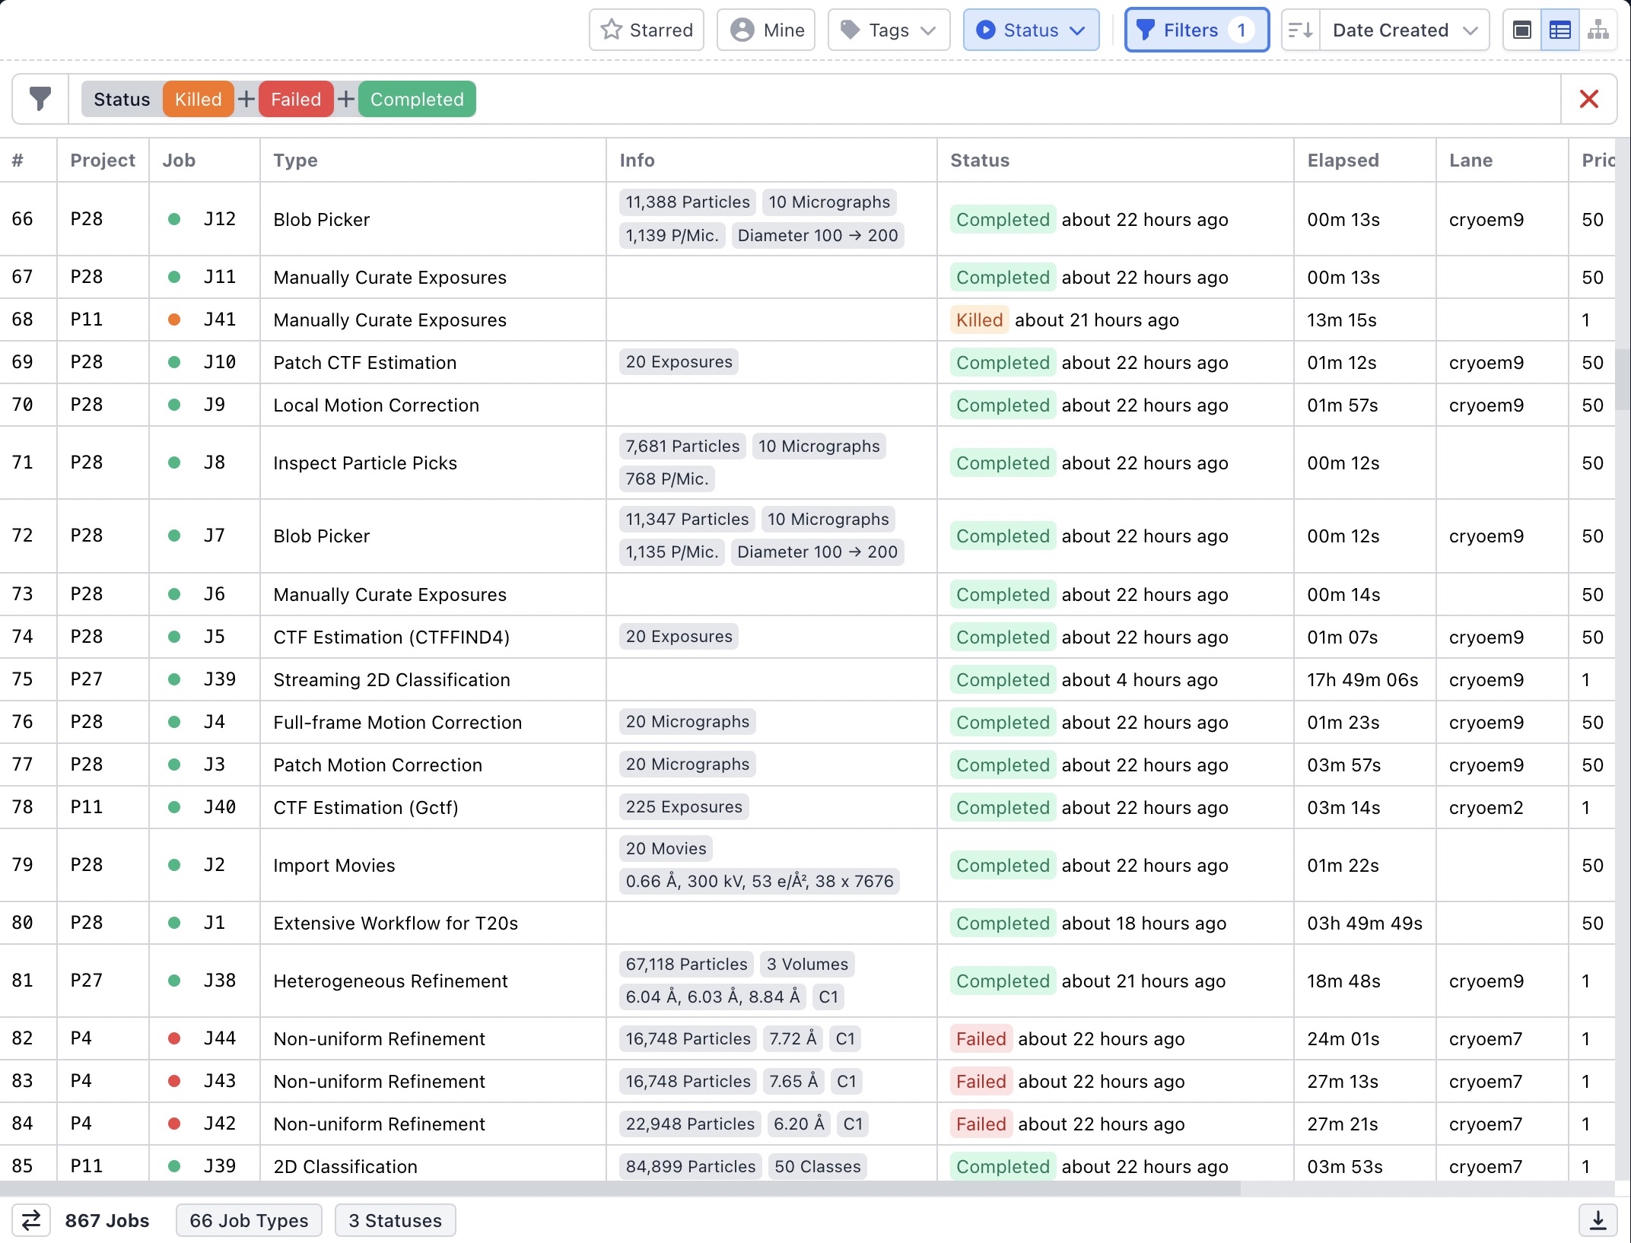Toggle the Filters button

click(1197, 30)
